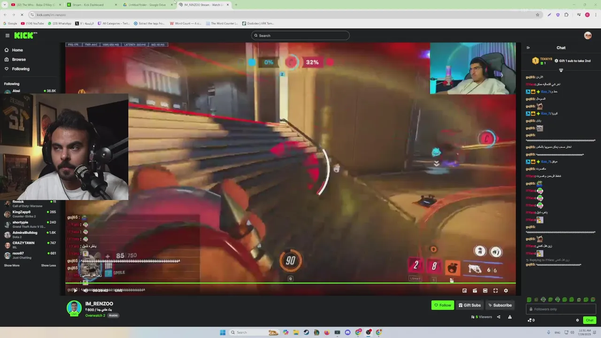Toggle mini player mode

[464, 291]
